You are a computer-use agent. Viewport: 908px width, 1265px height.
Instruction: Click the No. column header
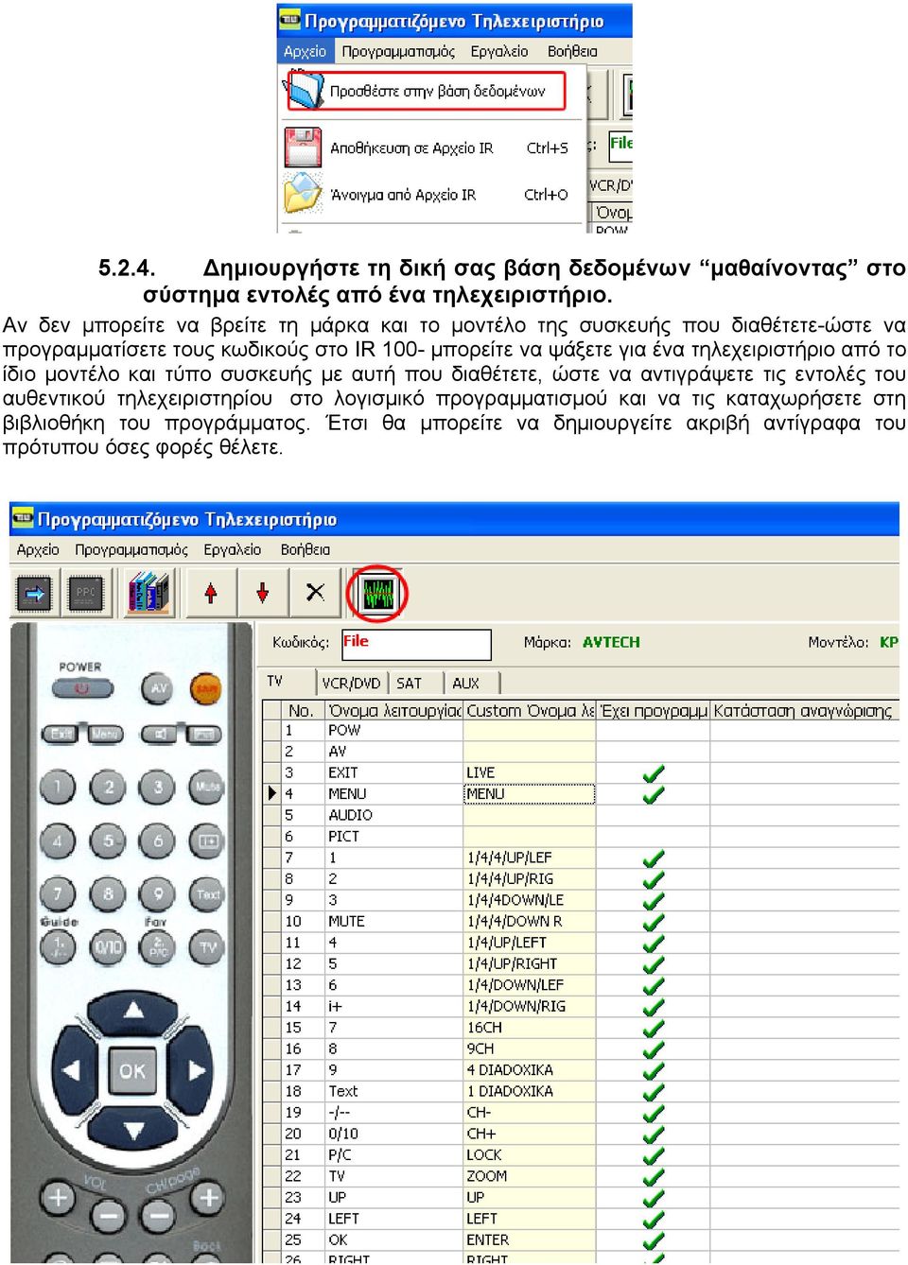click(x=305, y=710)
